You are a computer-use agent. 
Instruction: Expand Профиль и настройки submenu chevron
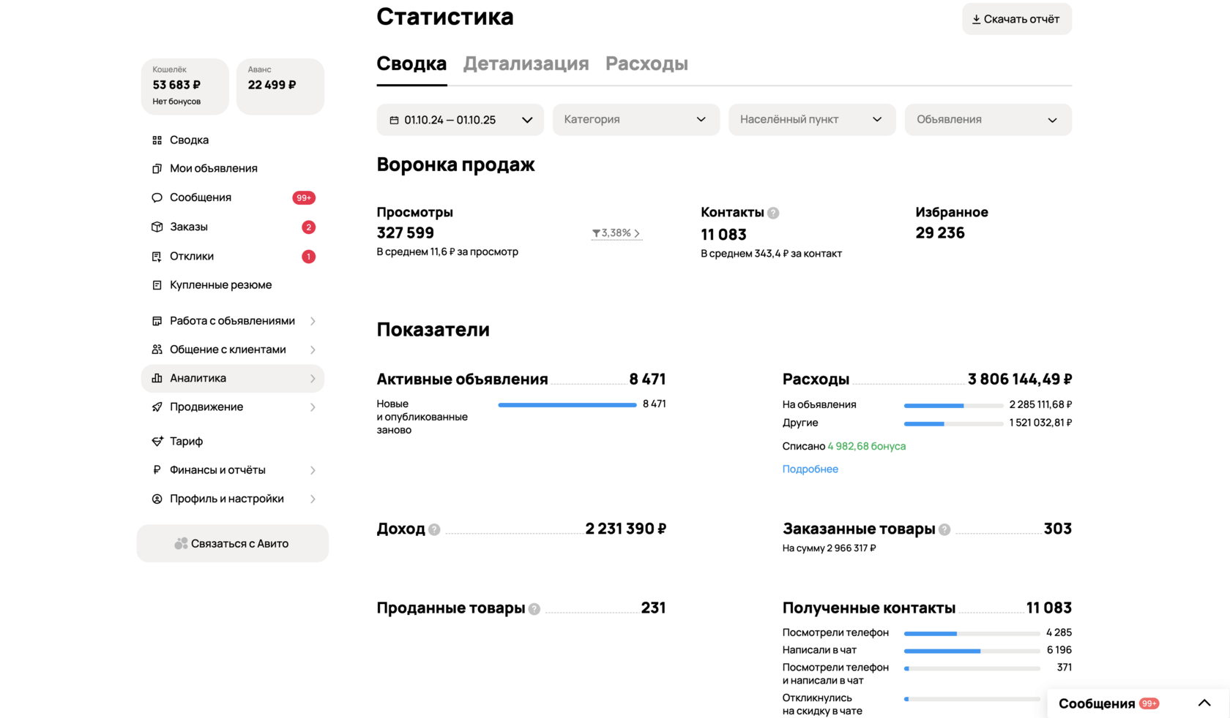[313, 499]
